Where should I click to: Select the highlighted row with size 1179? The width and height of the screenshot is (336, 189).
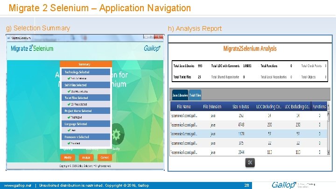tap(249, 134)
